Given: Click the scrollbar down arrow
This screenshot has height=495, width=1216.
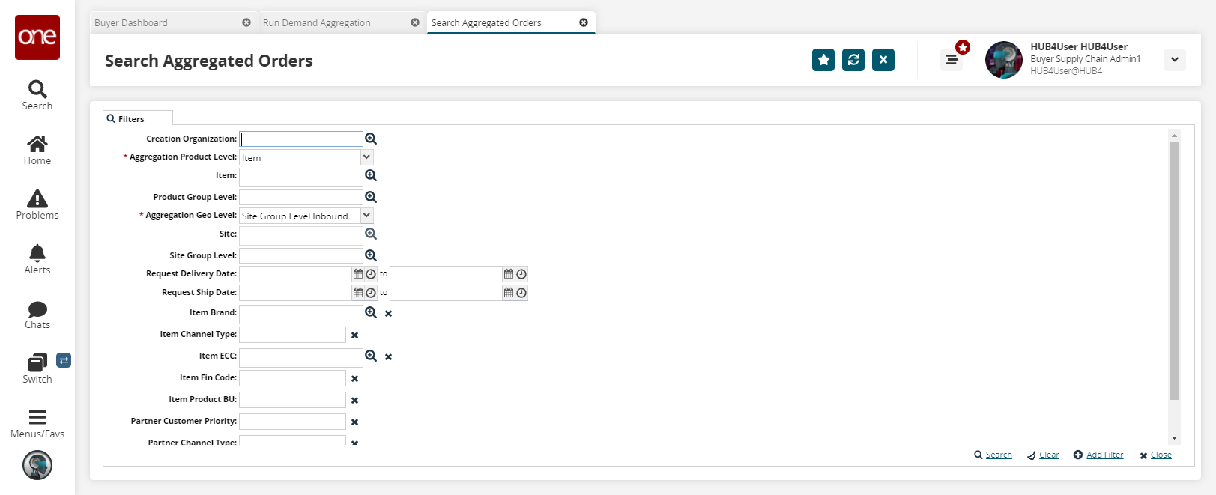Looking at the screenshot, I should [x=1174, y=438].
